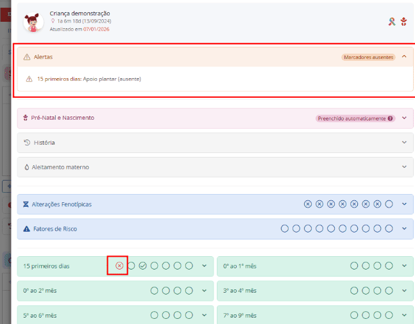
Task: Expand the Fatores de Risco chevron
Action: click(x=403, y=229)
